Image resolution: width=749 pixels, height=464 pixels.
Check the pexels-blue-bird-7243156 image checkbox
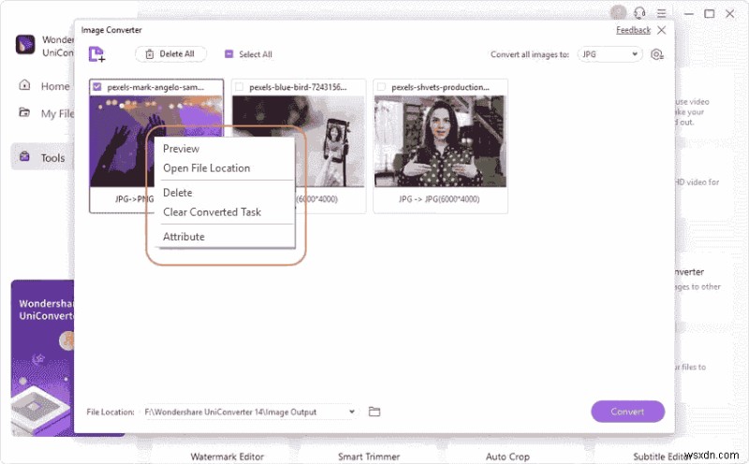point(239,87)
